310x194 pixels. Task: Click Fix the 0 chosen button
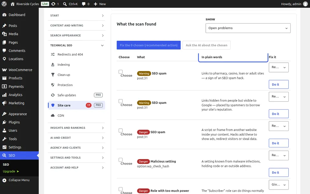coord(149,45)
